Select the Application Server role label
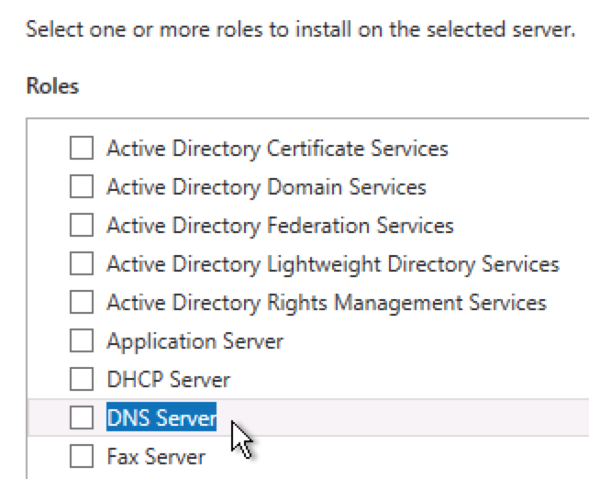The height and width of the screenshot is (479, 589). click(x=194, y=342)
